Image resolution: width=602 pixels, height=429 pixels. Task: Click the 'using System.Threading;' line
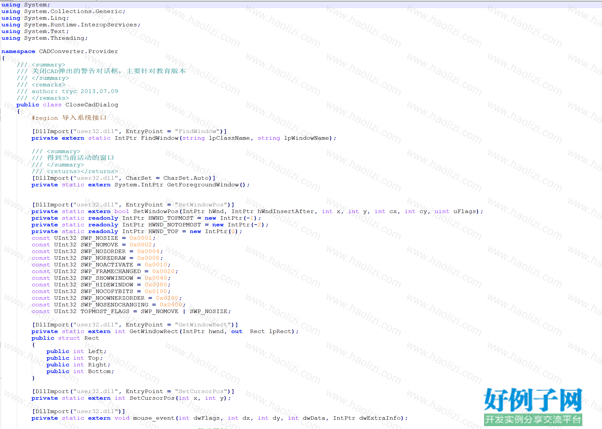(44, 38)
